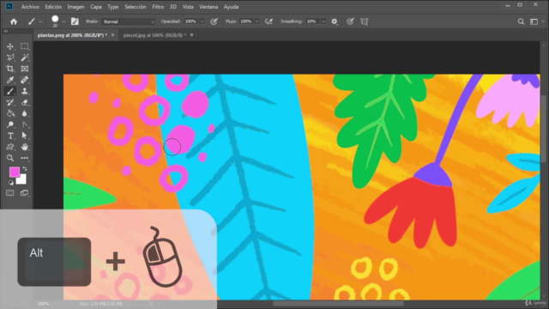Viewport: 549px width, 309px height.
Task: Click the brush size preview circle
Action: pyautogui.click(x=55, y=19)
